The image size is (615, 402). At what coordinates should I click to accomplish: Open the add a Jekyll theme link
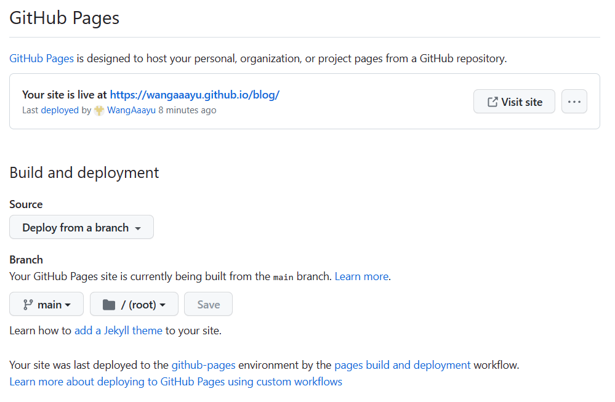118,331
